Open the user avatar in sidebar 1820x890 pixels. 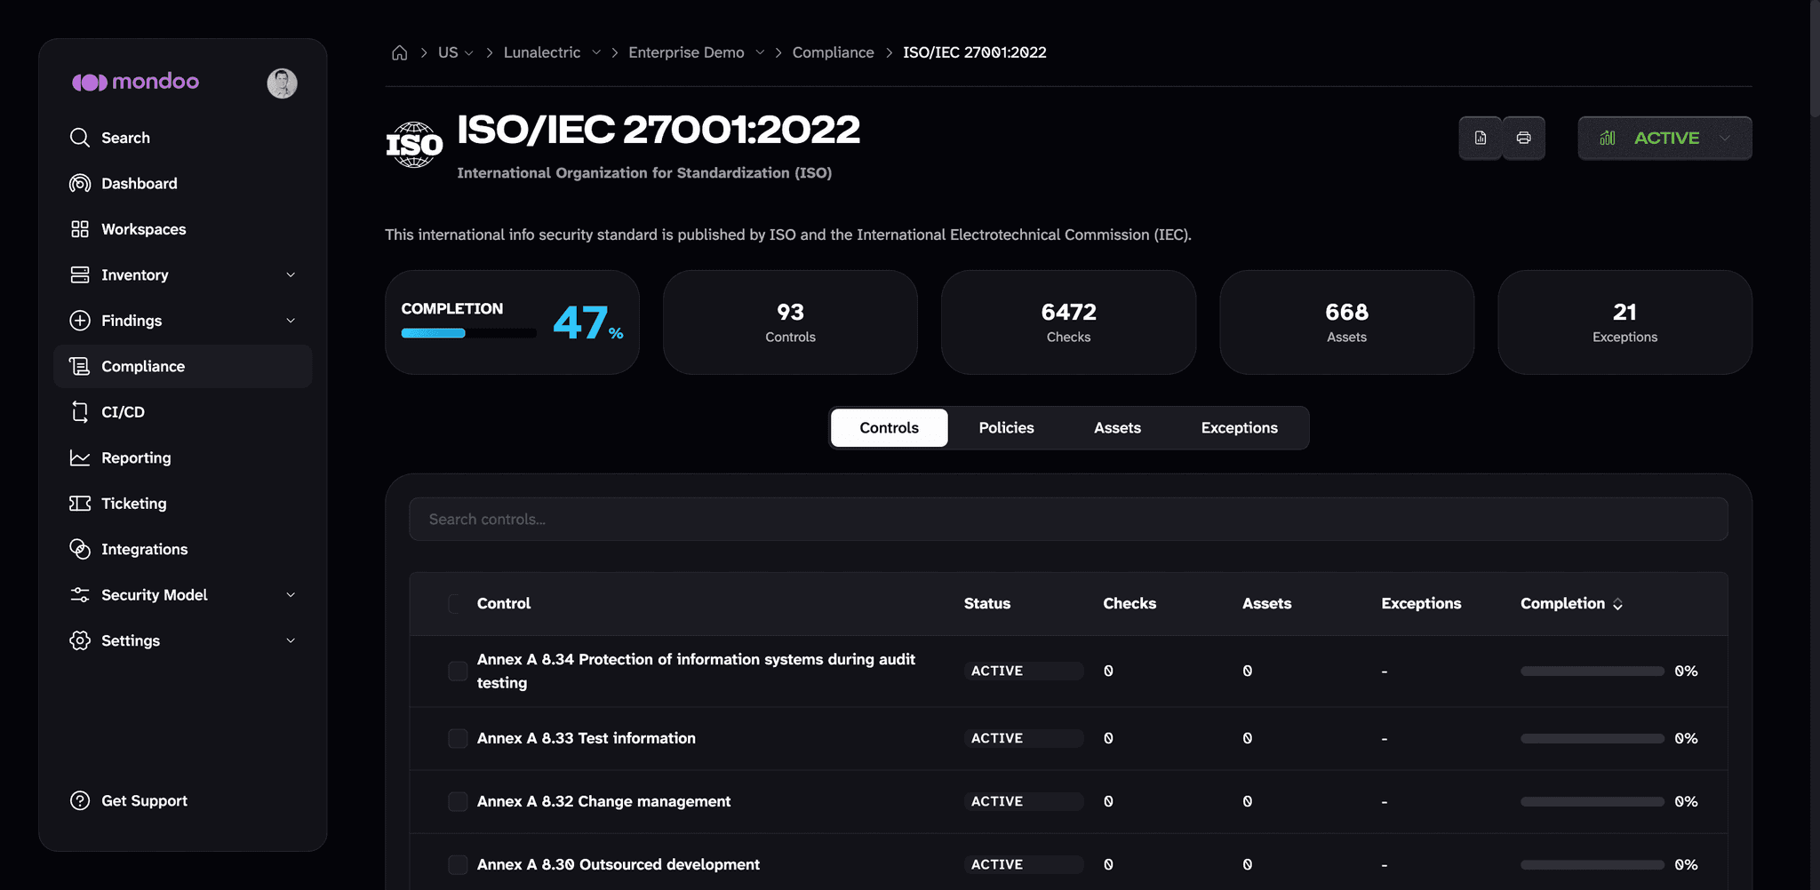coord(283,83)
